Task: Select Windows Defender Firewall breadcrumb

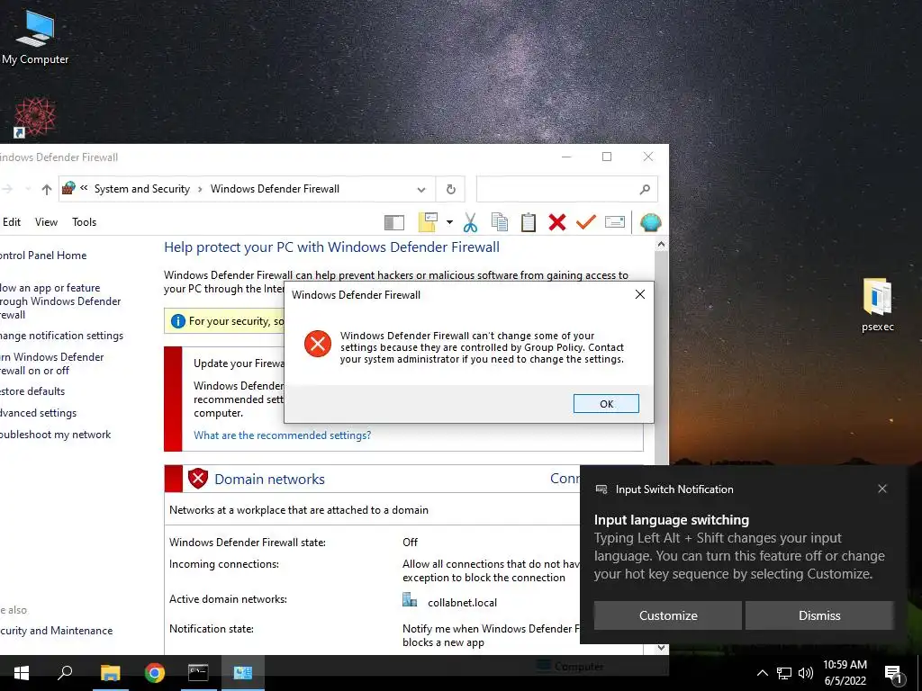Action: [x=275, y=189]
